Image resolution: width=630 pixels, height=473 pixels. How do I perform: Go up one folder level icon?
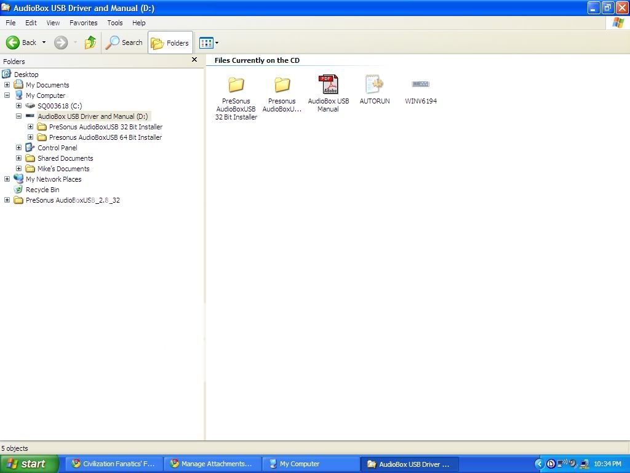click(x=90, y=42)
